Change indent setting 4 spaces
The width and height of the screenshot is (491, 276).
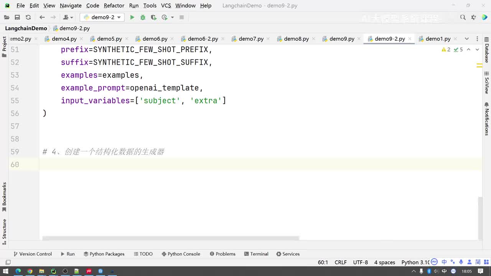click(x=385, y=262)
